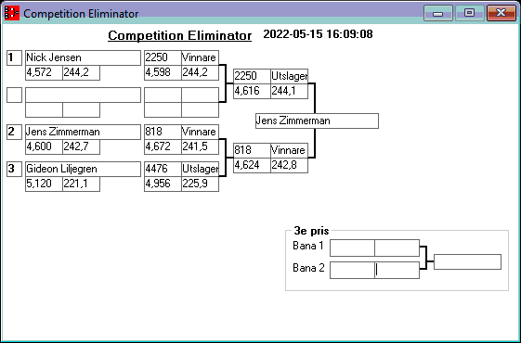Viewport: 521px width, 343px height.
Task: Click Nick Jensen's 244,2 qualifying speed field
Action: (81, 72)
